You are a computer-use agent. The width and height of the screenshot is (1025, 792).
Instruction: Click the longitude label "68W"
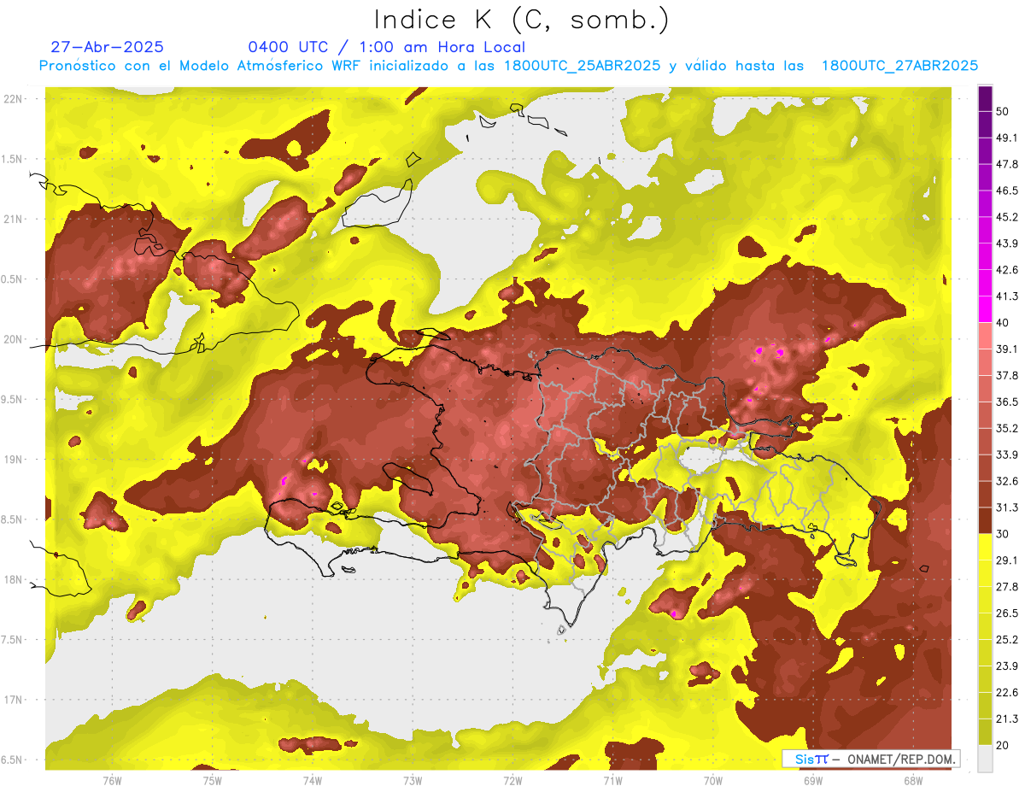(x=912, y=781)
